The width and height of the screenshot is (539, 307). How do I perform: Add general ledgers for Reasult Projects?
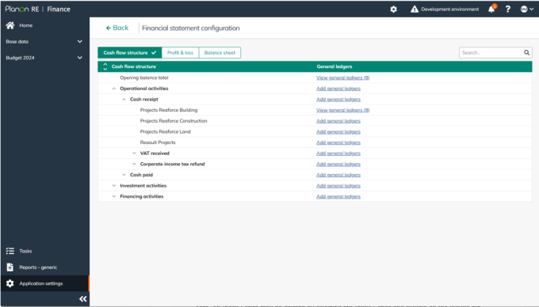[x=338, y=142]
